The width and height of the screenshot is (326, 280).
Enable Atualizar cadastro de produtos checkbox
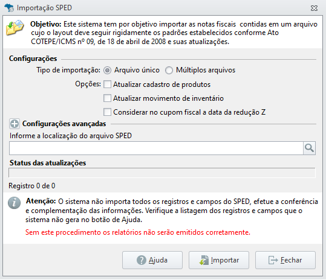107,84
